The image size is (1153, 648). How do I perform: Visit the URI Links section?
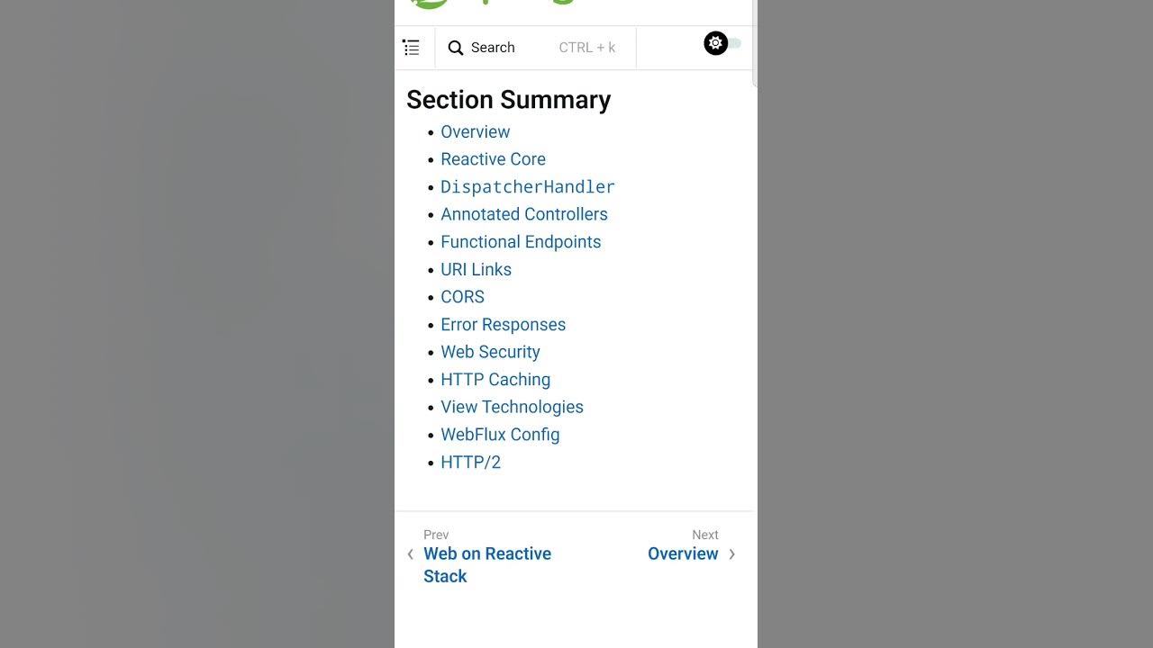[476, 269]
